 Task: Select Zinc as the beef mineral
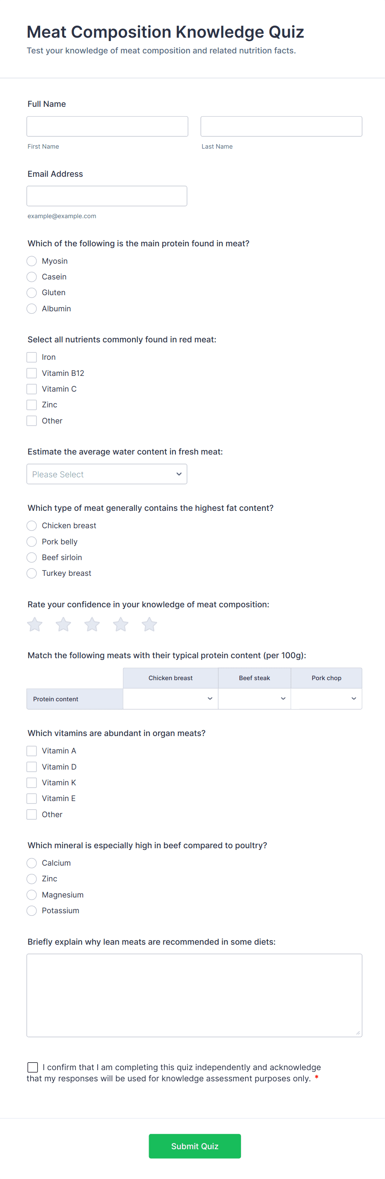pyautogui.click(x=31, y=879)
